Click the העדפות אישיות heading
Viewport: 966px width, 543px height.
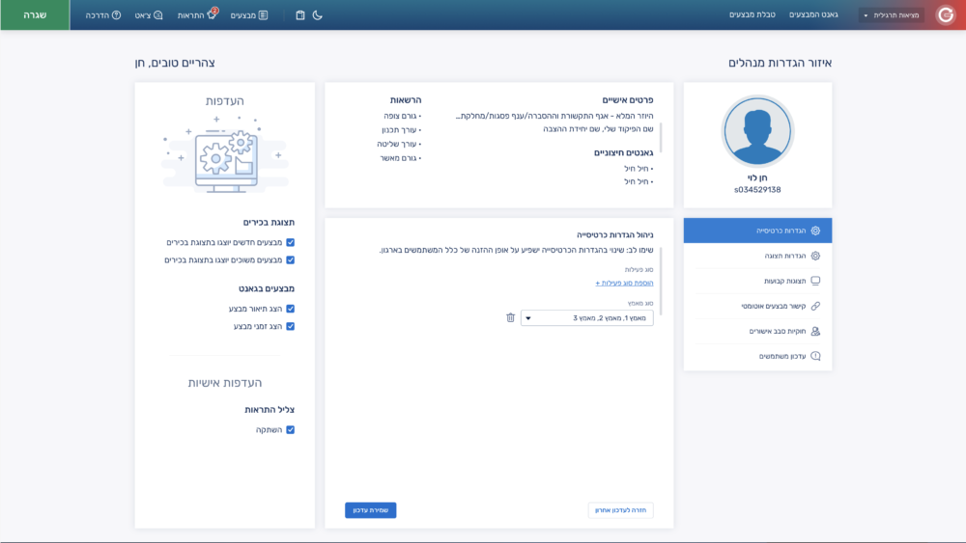point(225,383)
